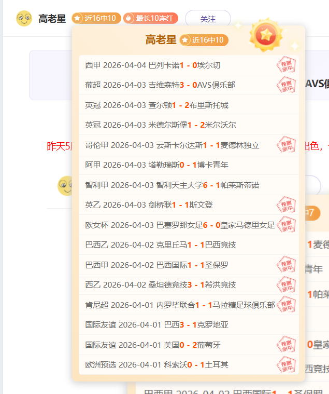The image size is (329, 394).
Task: Click the 关注 follow button
Action: click(208, 19)
